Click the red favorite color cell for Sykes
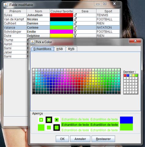The width and height of the screenshot is (145, 147). [x=61, y=15]
